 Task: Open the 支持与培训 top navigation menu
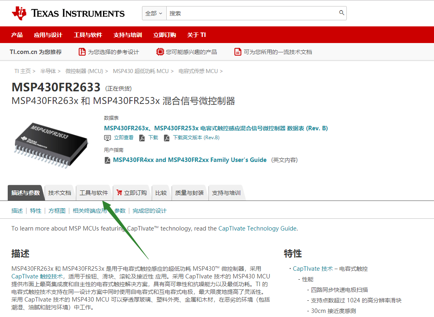pos(128,35)
